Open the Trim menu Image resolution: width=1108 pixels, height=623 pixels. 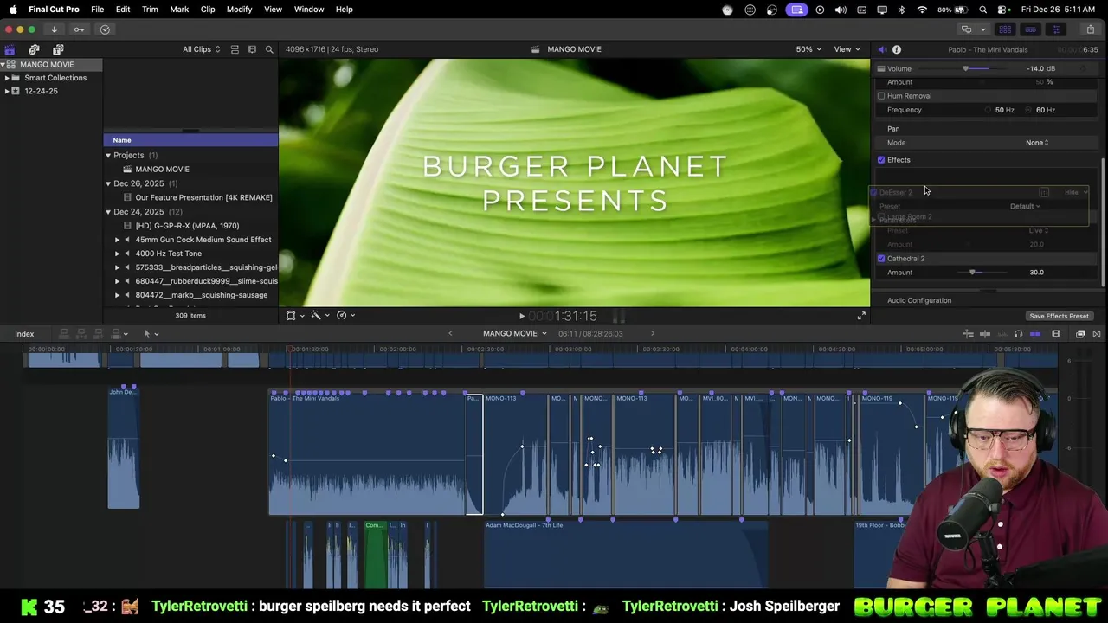(150, 10)
